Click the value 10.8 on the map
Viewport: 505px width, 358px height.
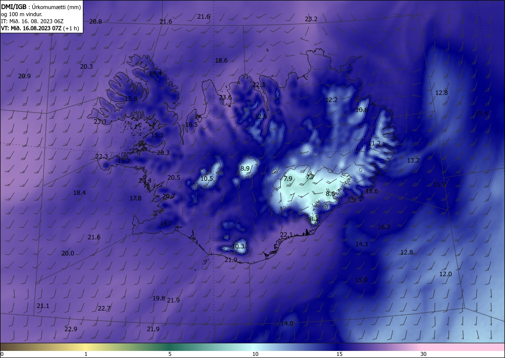(x=362, y=110)
